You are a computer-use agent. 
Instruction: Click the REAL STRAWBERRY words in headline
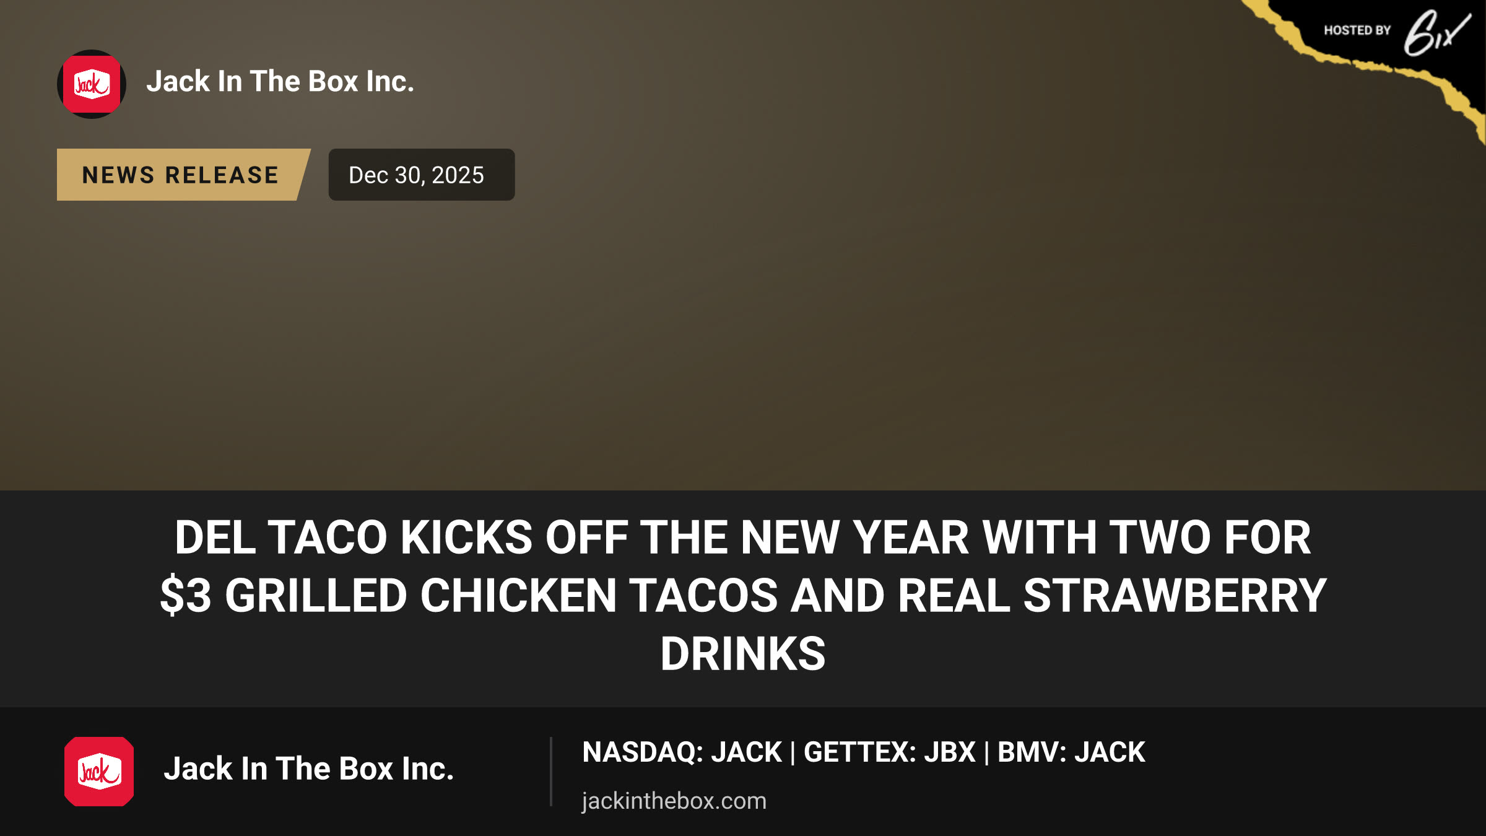tap(1112, 596)
